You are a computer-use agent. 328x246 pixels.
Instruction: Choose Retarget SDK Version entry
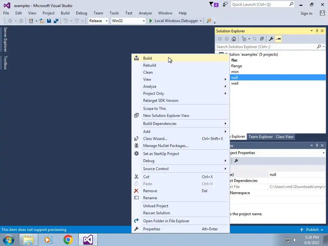pyautogui.click(x=161, y=100)
